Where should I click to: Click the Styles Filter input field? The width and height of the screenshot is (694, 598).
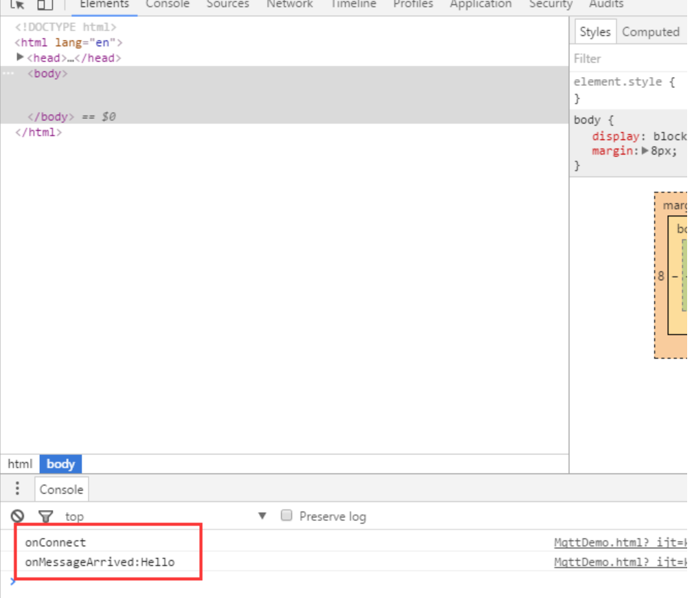click(629, 58)
